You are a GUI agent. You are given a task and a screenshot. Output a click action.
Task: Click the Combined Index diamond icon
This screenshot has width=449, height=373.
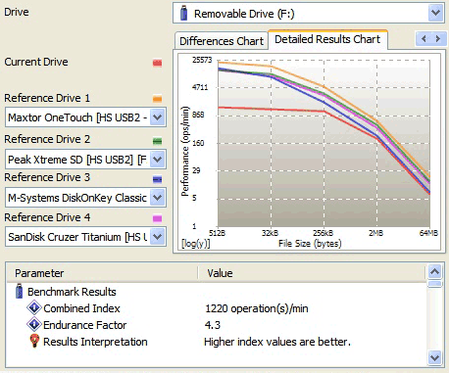34,307
